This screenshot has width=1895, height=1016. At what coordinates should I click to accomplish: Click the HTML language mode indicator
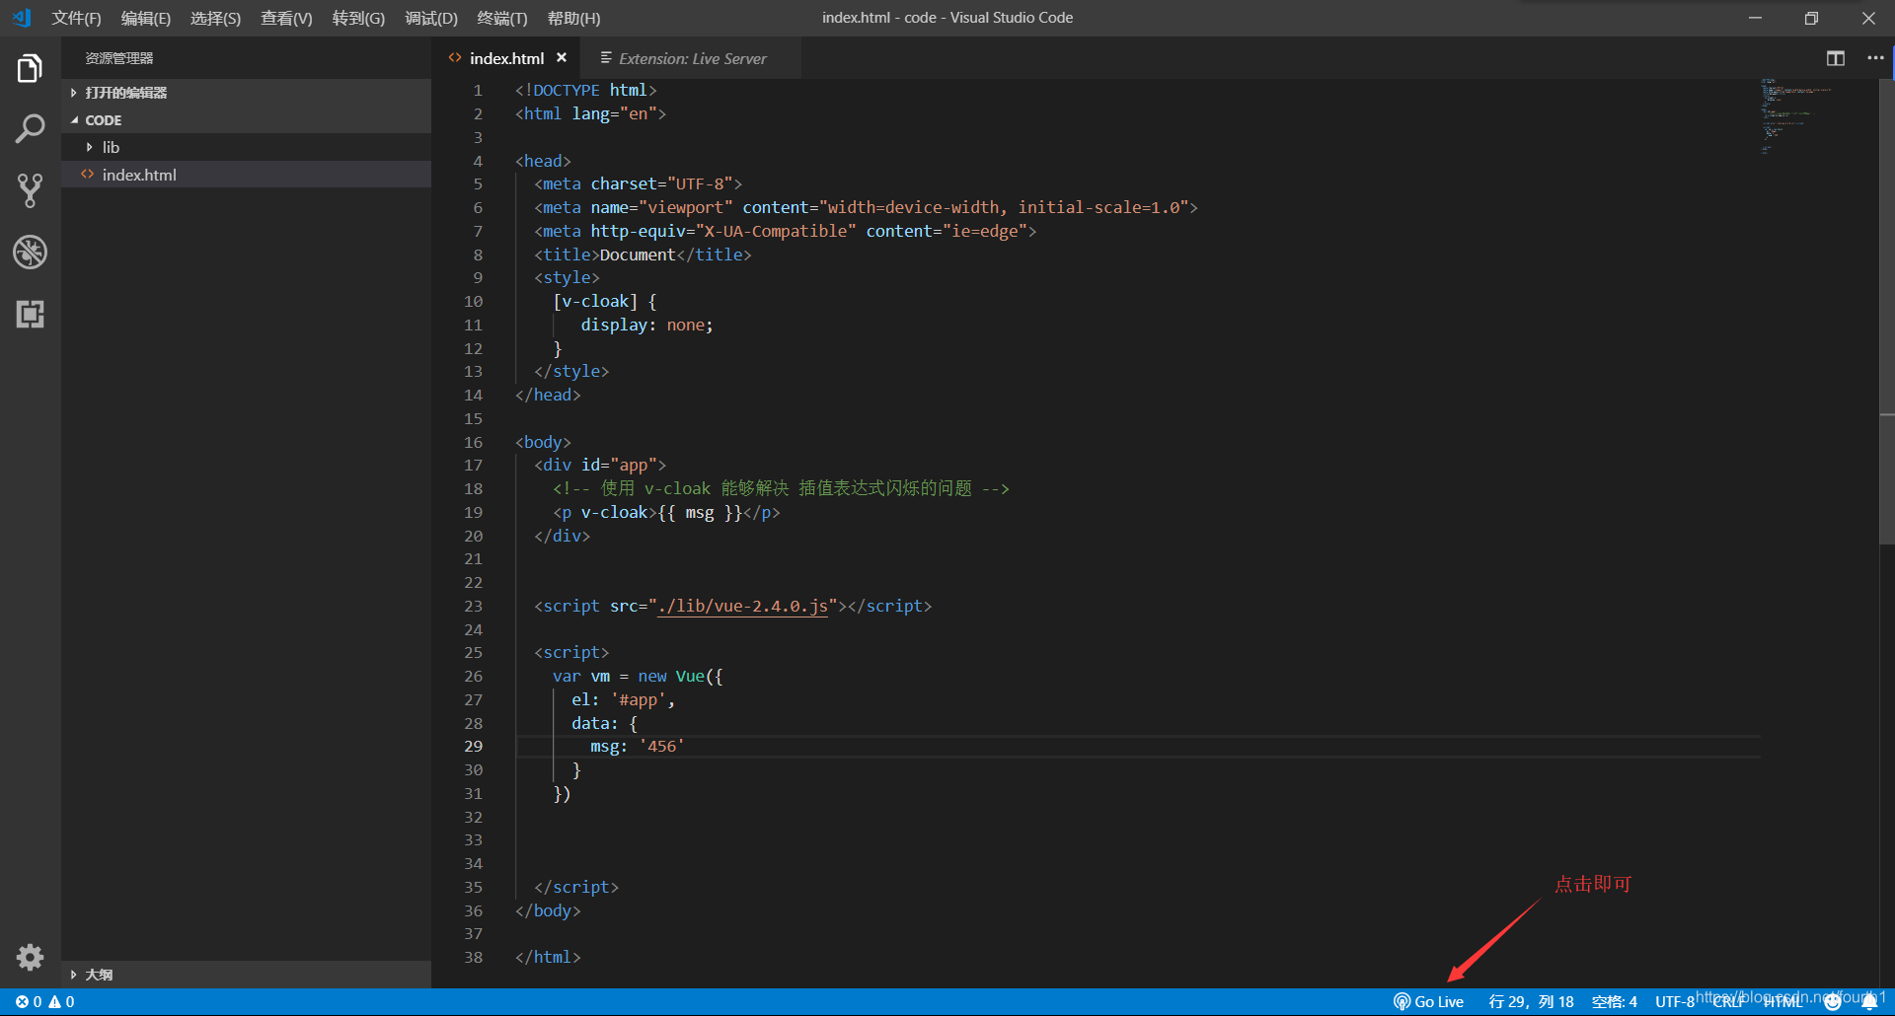pyautogui.click(x=1783, y=1001)
